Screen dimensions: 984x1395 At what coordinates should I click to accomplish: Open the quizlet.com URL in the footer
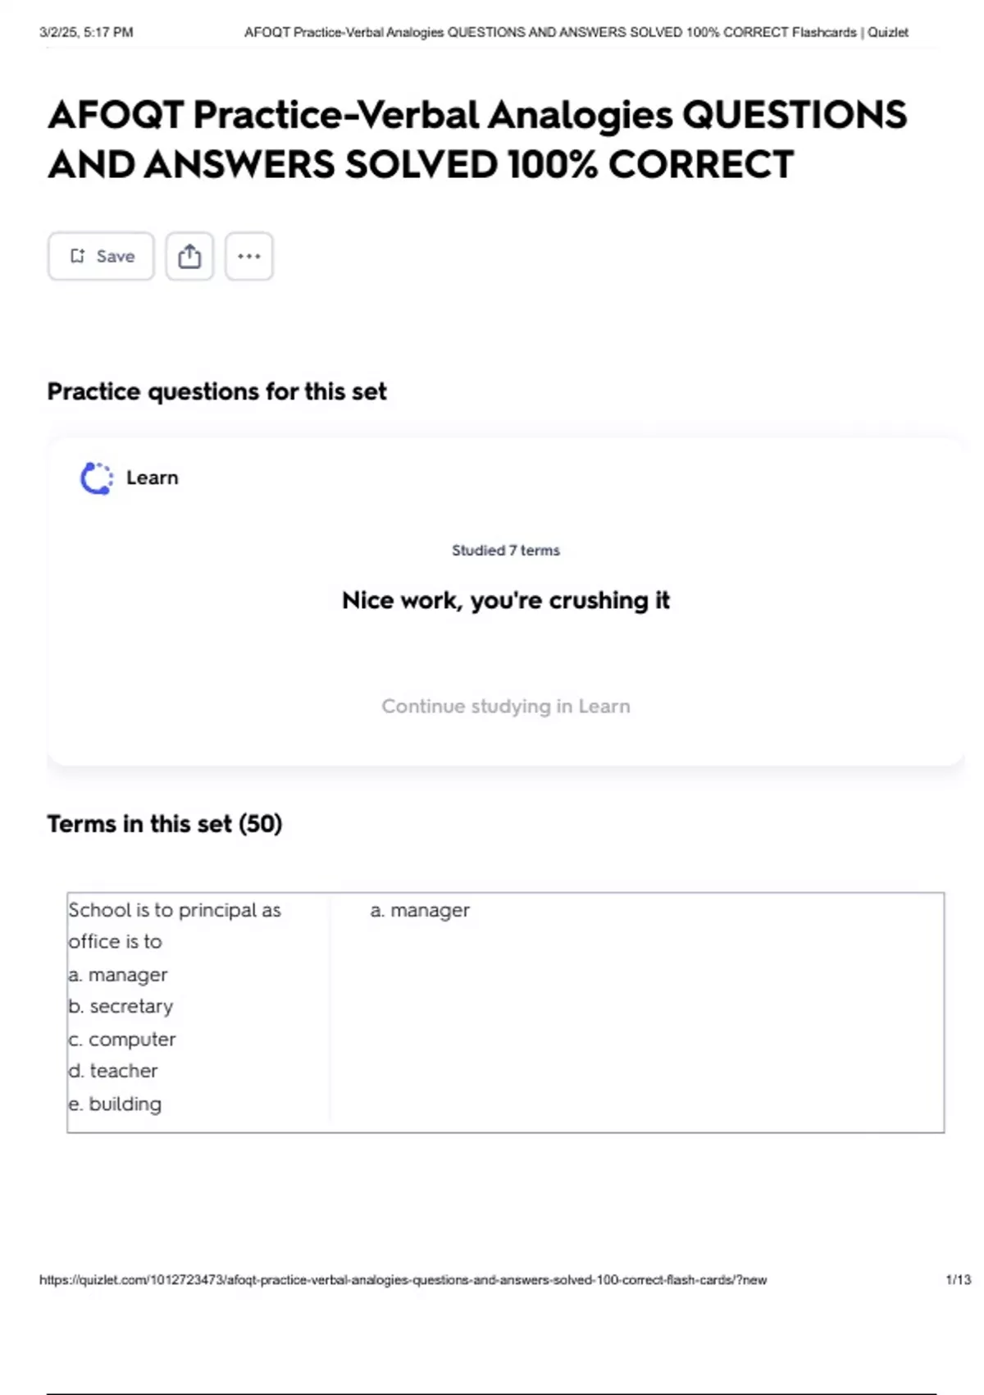pyautogui.click(x=403, y=1279)
